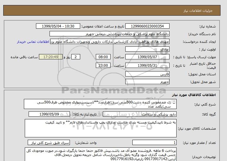Click the شرح کلی نیاز label

click(x=205, y=104)
